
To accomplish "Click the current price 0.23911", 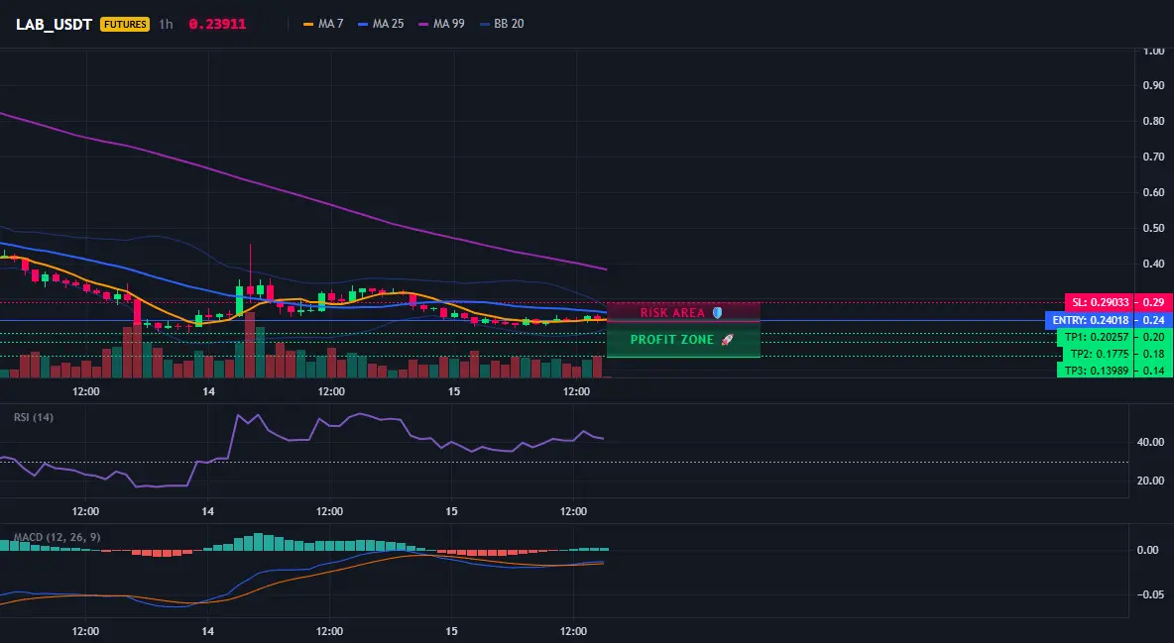I will 217,24.
